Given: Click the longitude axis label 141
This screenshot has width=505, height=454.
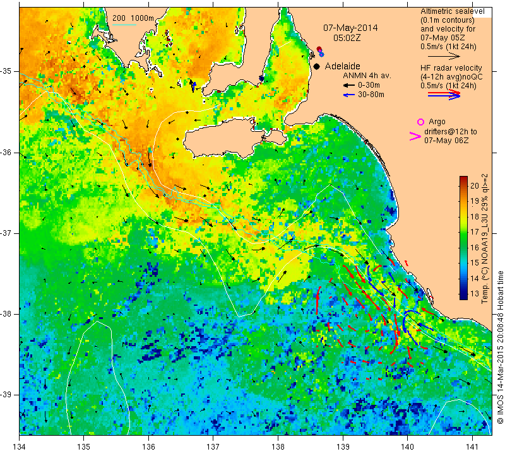Looking at the screenshot, I should (472, 447).
